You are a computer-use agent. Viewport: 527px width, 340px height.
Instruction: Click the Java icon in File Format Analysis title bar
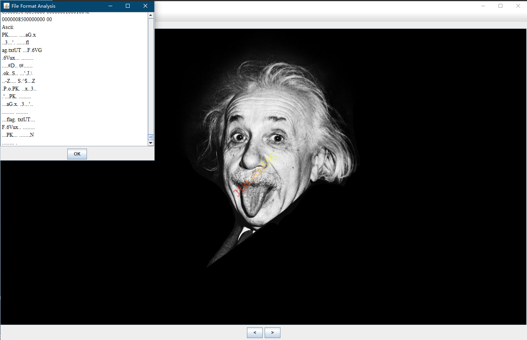(7, 6)
